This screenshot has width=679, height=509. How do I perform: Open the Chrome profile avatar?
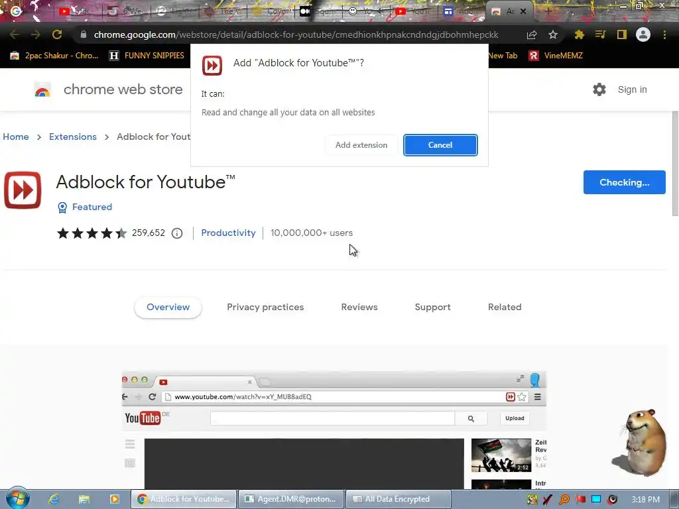[x=643, y=34]
